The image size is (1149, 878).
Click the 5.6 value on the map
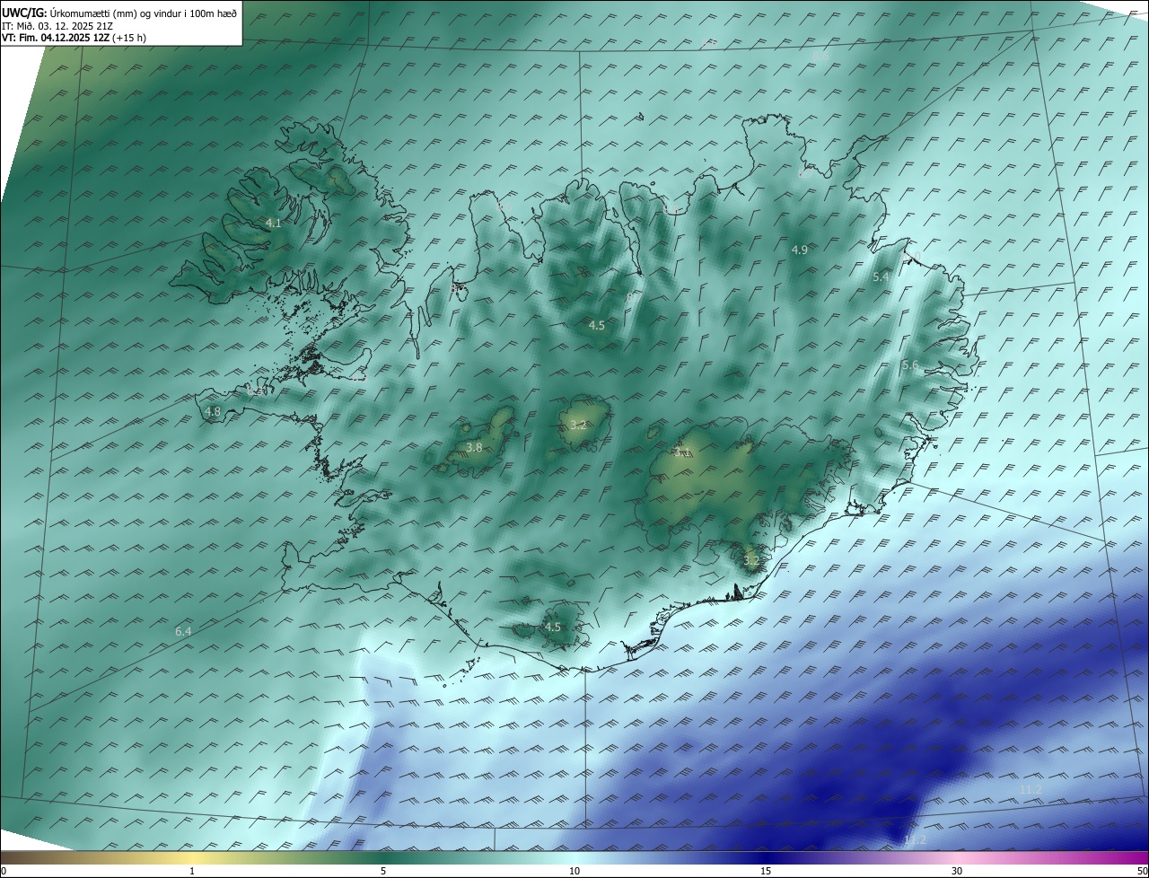(910, 364)
